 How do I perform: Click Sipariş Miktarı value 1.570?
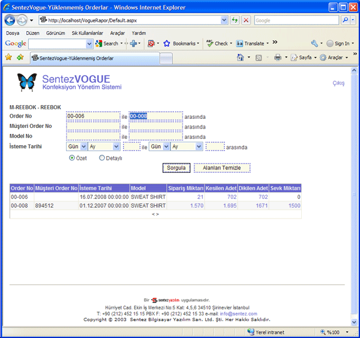[197, 206]
